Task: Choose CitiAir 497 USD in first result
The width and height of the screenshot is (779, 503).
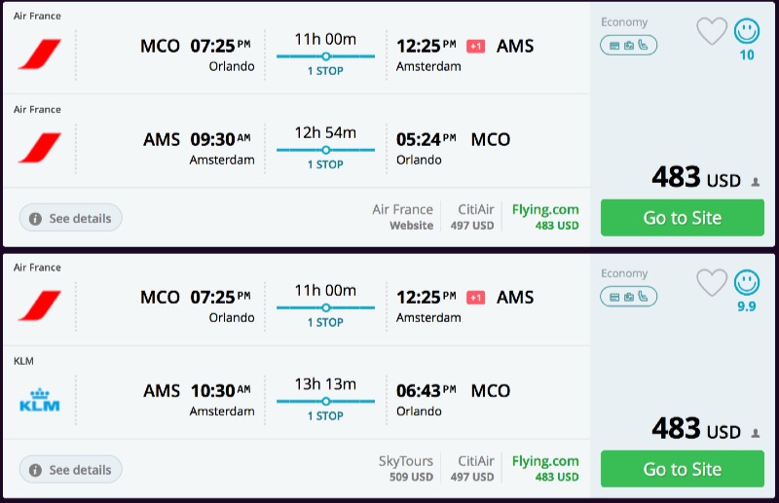Action: click(x=475, y=216)
